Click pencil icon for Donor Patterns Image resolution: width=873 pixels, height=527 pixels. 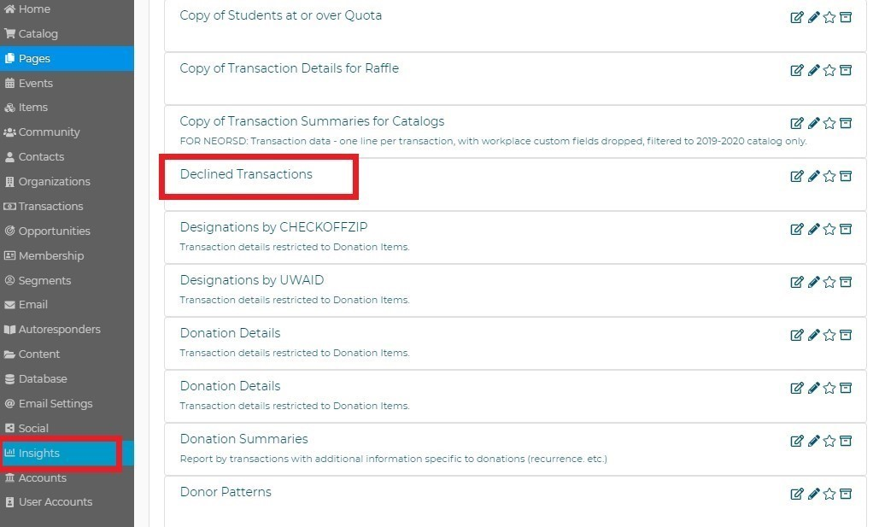click(x=813, y=494)
